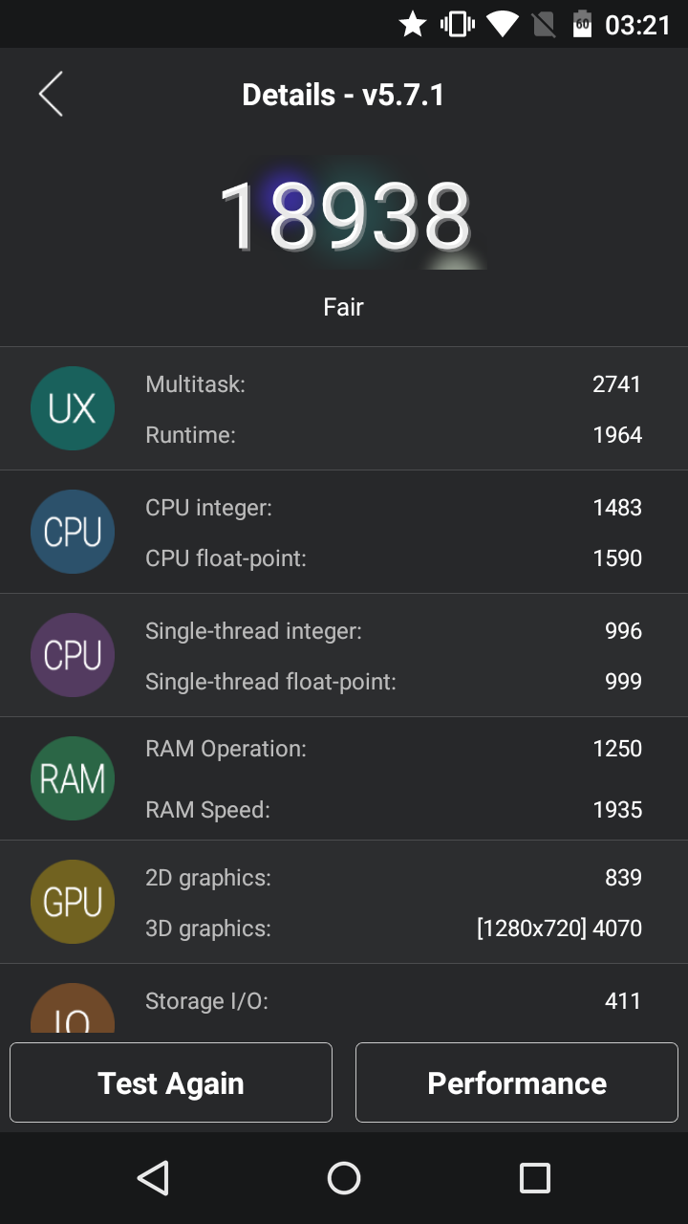This screenshot has height=1224, width=688.
Task: Tap the battery icon in status bar
Action: pos(582,24)
